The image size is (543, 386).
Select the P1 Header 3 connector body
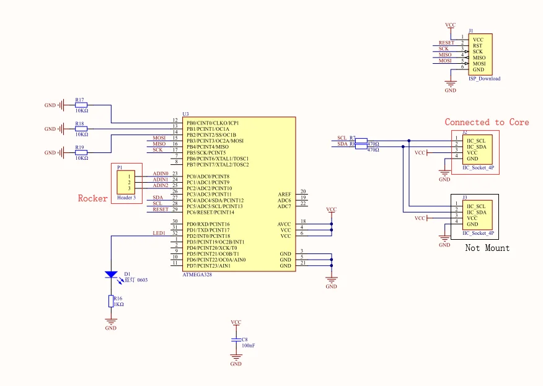[126, 182]
